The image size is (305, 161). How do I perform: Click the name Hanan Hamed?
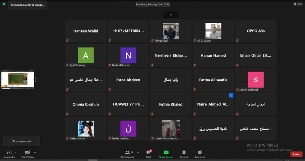coord(213,56)
